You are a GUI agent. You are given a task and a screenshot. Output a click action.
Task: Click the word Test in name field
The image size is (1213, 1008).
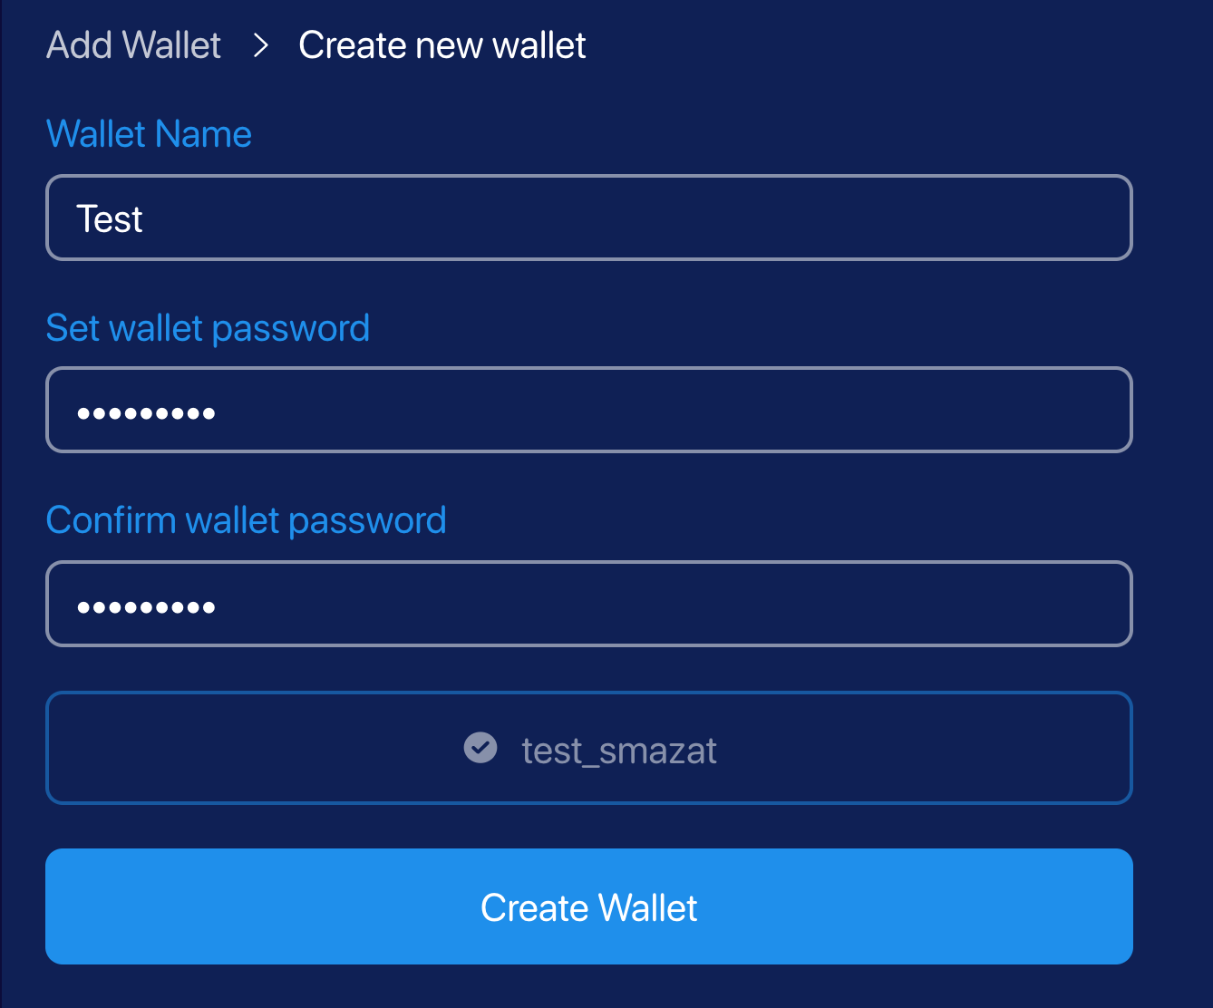[x=110, y=219]
